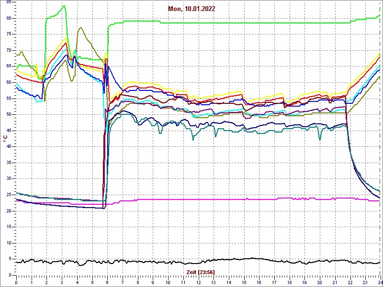Viewport: 383px width, 287px height.
Task: Click the 85 label on the temperature axis
Action: tap(9, 2)
